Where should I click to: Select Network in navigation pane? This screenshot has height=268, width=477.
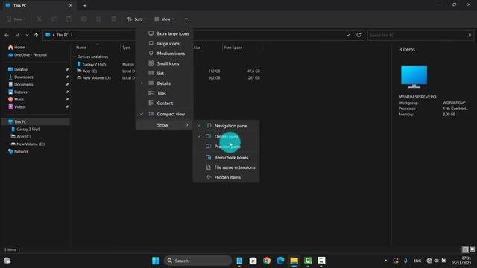click(x=19, y=152)
